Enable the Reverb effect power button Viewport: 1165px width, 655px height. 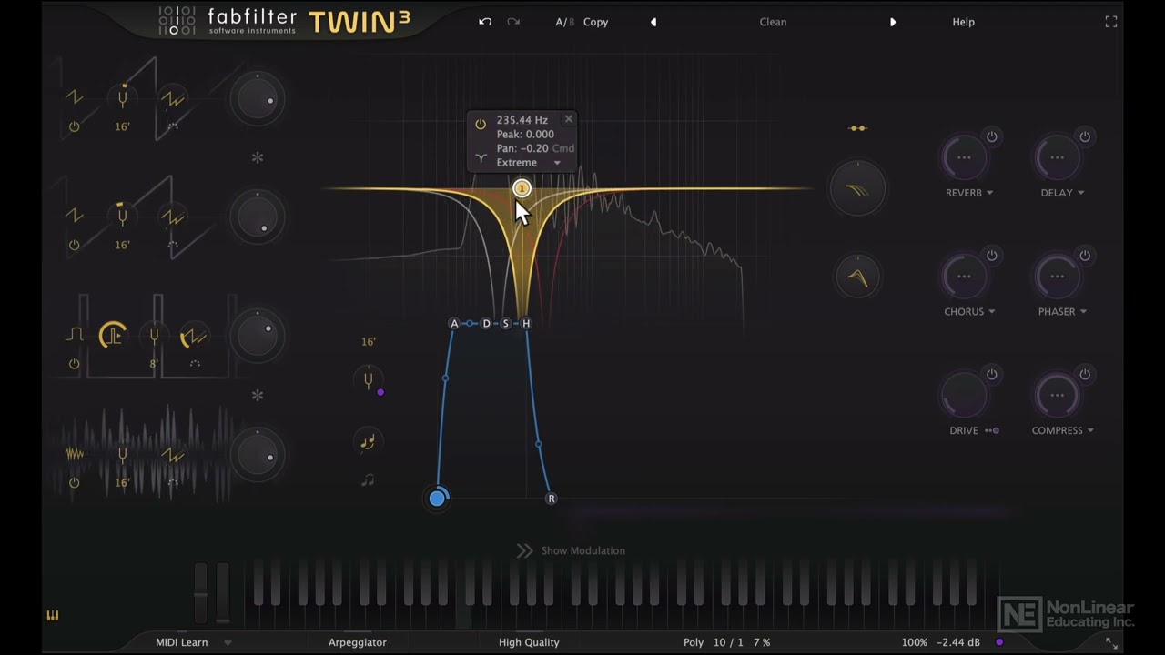point(992,136)
